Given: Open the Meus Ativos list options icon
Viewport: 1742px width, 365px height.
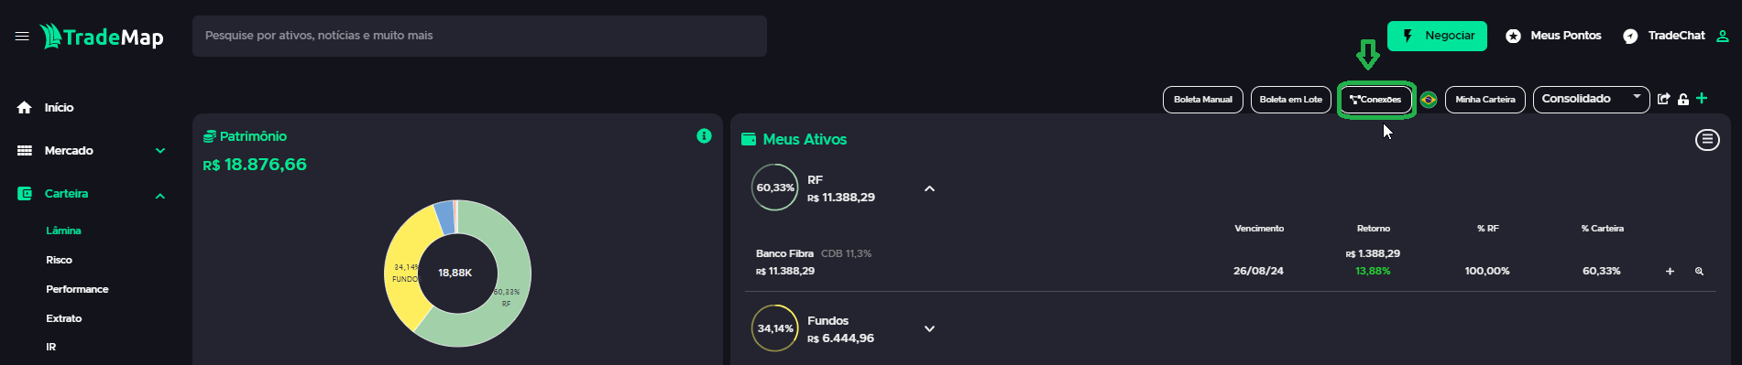Looking at the screenshot, I should 1707,139.
